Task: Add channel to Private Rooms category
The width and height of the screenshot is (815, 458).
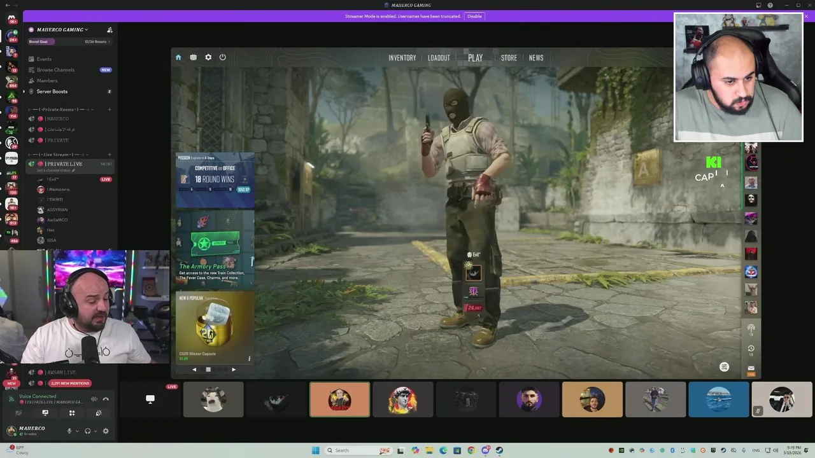Action: coord(110,109)
